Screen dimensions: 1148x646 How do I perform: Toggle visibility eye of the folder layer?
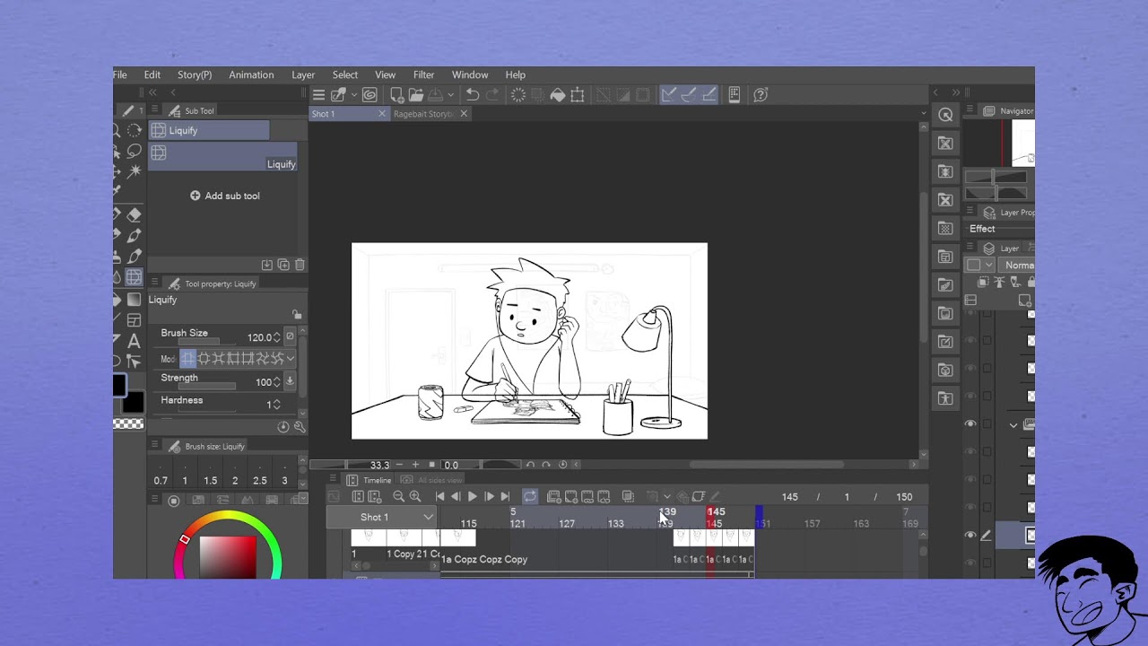[970, 423]
